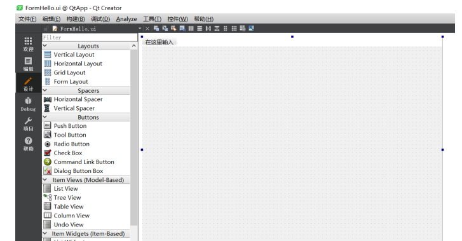
Task: Open the Projects (项目) mode wrench icon
Action: coord(29,124)
